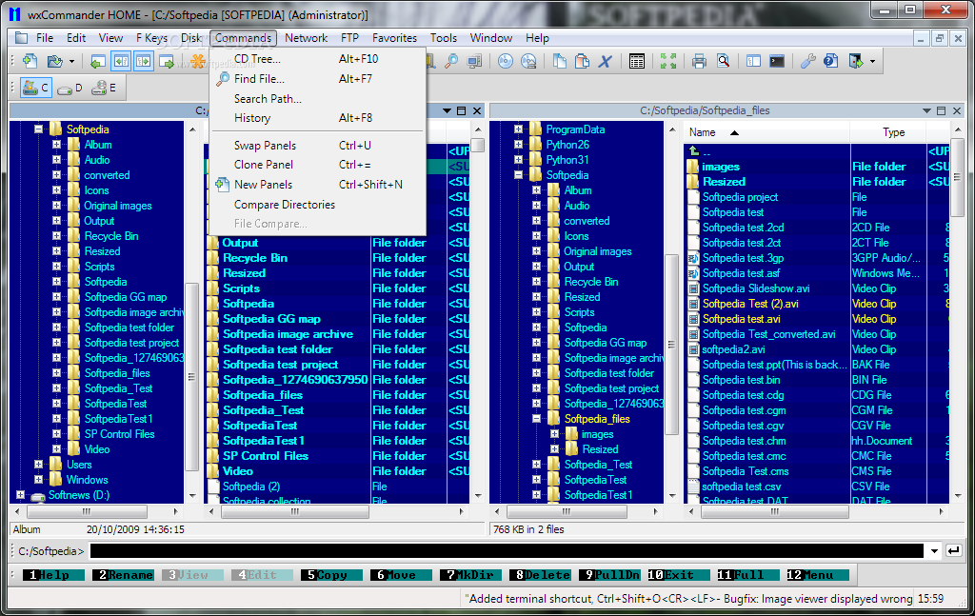Image resolution: width=975 pixels, height=616 pixels.
Task: Open the Favorites menu
Action: (394, 38)
